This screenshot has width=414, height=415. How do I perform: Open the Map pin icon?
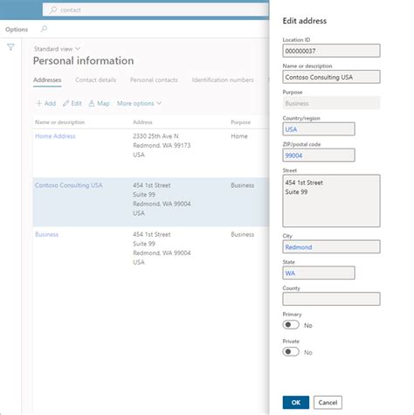click(92, 103)
